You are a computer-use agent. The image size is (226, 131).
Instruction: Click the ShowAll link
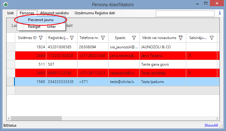tap(211, 125)
